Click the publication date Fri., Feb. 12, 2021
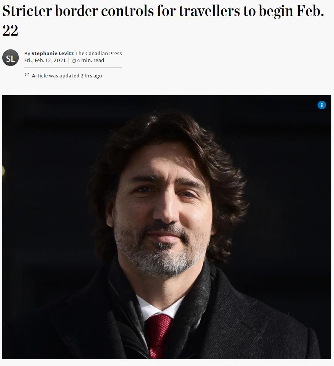 pos(45,61)
